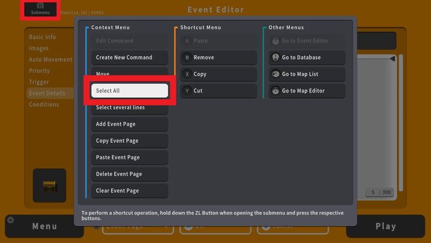This screenshot has width=431, height=243.
Task: Click the Y button icon beside Cut
Action: coord(187,91)
